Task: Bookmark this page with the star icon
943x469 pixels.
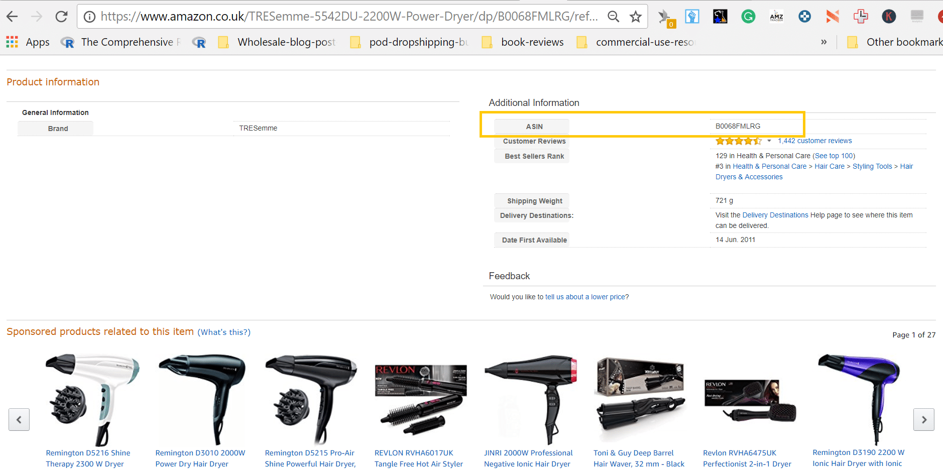Action: coord(636,17)
